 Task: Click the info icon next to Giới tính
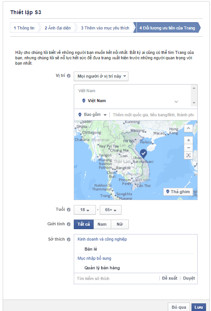[68, 224]
